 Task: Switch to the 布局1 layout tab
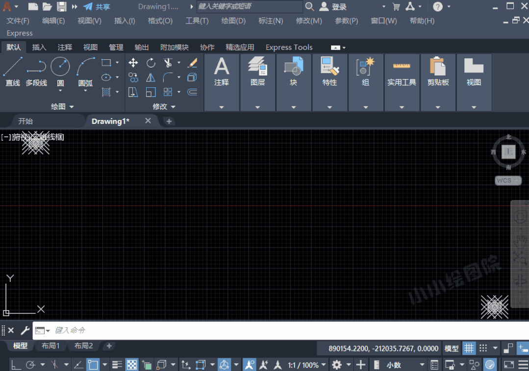click(50, 346)
